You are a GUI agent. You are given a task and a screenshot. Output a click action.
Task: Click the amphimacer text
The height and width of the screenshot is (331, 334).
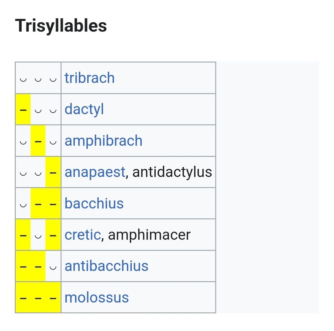(x=149, y=235)
